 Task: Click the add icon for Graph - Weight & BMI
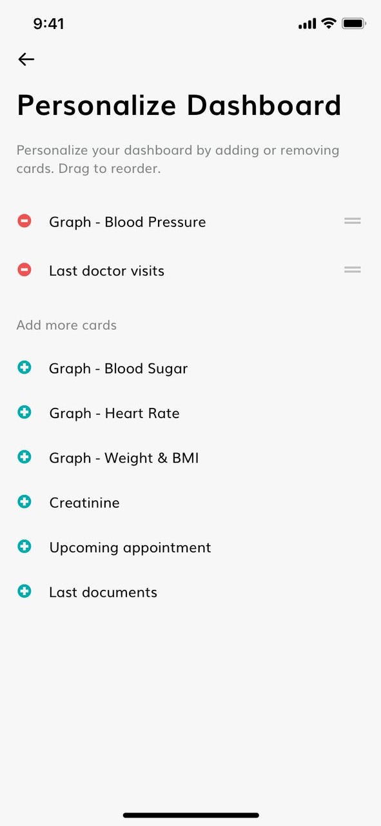(x=24, y=456)
